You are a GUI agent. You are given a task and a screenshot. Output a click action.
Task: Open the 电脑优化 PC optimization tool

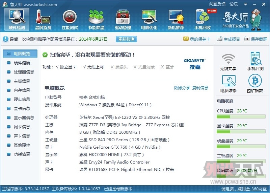tap(149, 20)
